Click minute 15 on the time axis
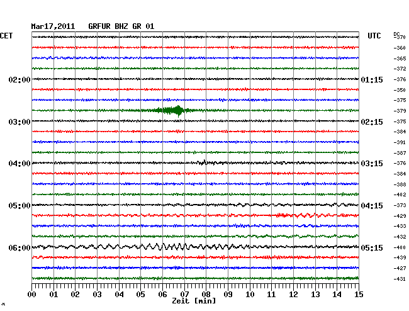 [x=359, y=295]
